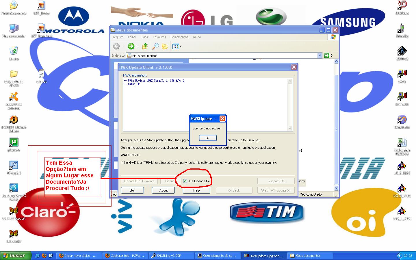Screen dimensions: 416x260
Task: Click Start HWK update >> button
Action: 276,190
